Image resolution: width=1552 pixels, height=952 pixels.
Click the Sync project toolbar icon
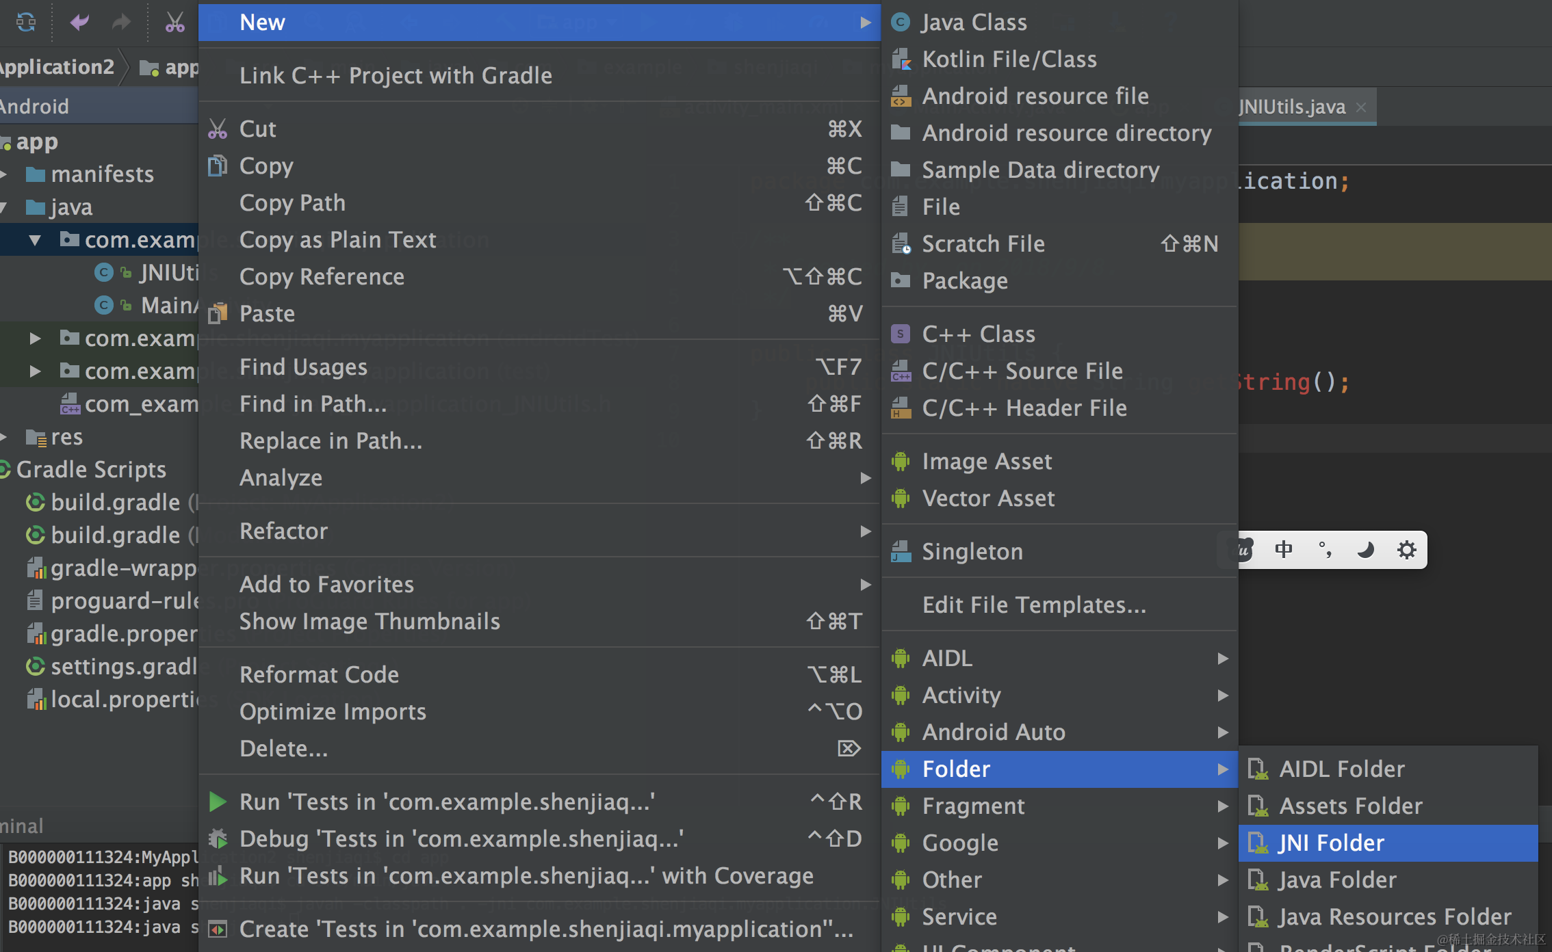(26, 23)
